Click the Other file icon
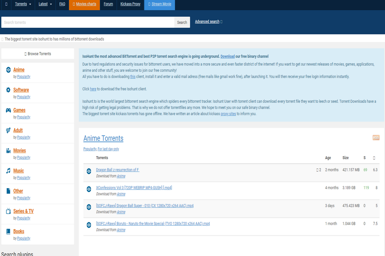 pyautogui.click(x=9, y=191)
